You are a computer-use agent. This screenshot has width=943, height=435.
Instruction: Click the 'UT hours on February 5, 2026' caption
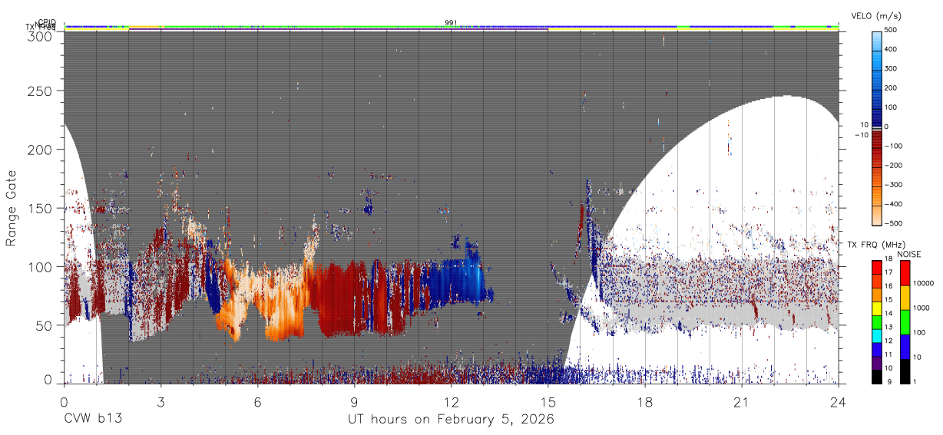pos(451,420)
